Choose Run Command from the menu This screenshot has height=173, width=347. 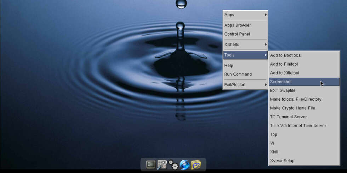pyautogui.click(x=245, y=74)
